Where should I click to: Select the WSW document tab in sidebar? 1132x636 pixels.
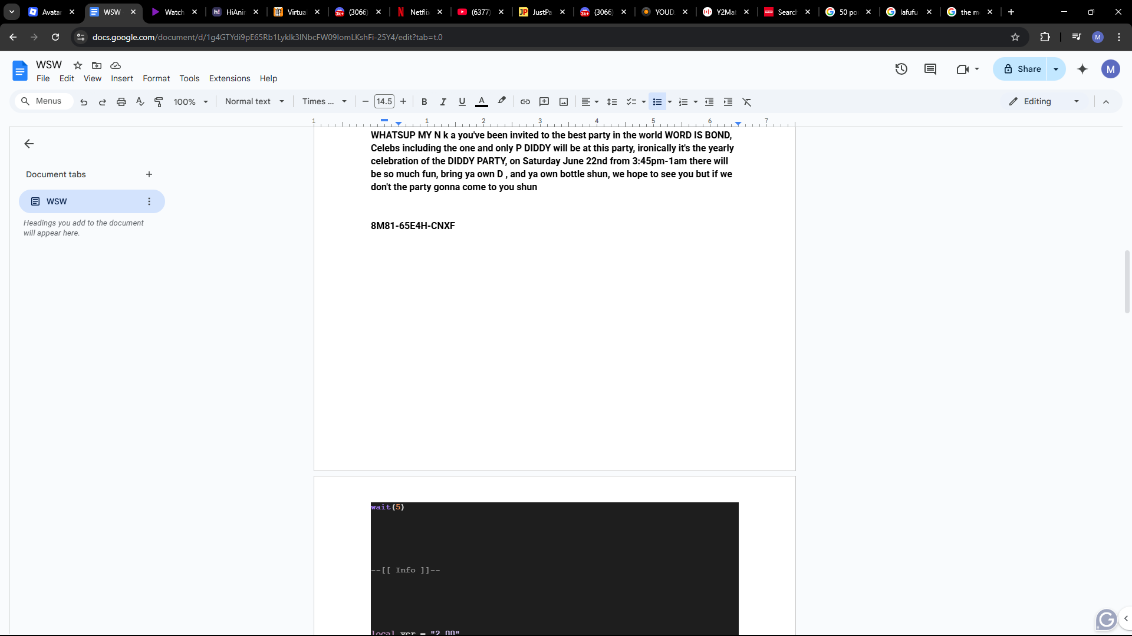point(92,201)
